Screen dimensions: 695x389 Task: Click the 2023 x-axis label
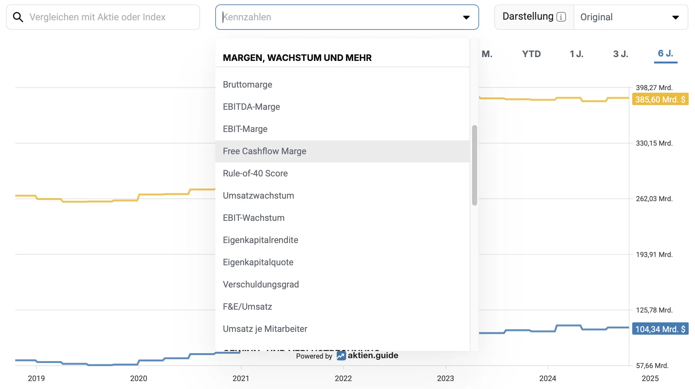pyautogui.click(x=445, y=379)
